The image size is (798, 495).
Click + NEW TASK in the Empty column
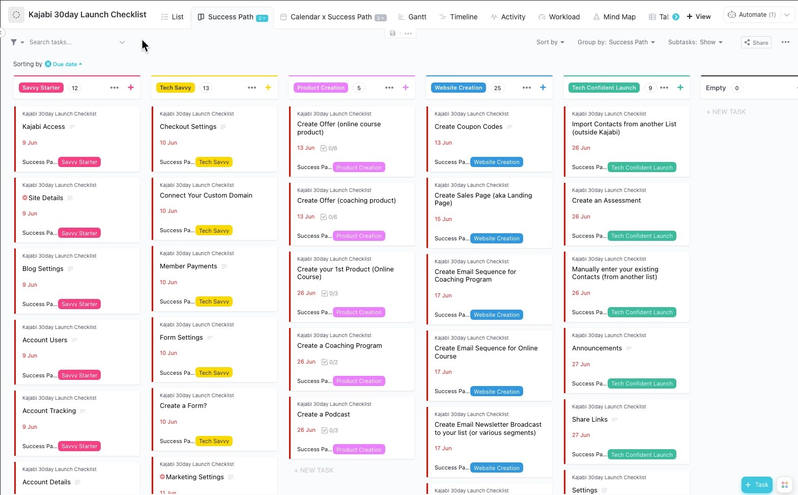coord(726,112)
